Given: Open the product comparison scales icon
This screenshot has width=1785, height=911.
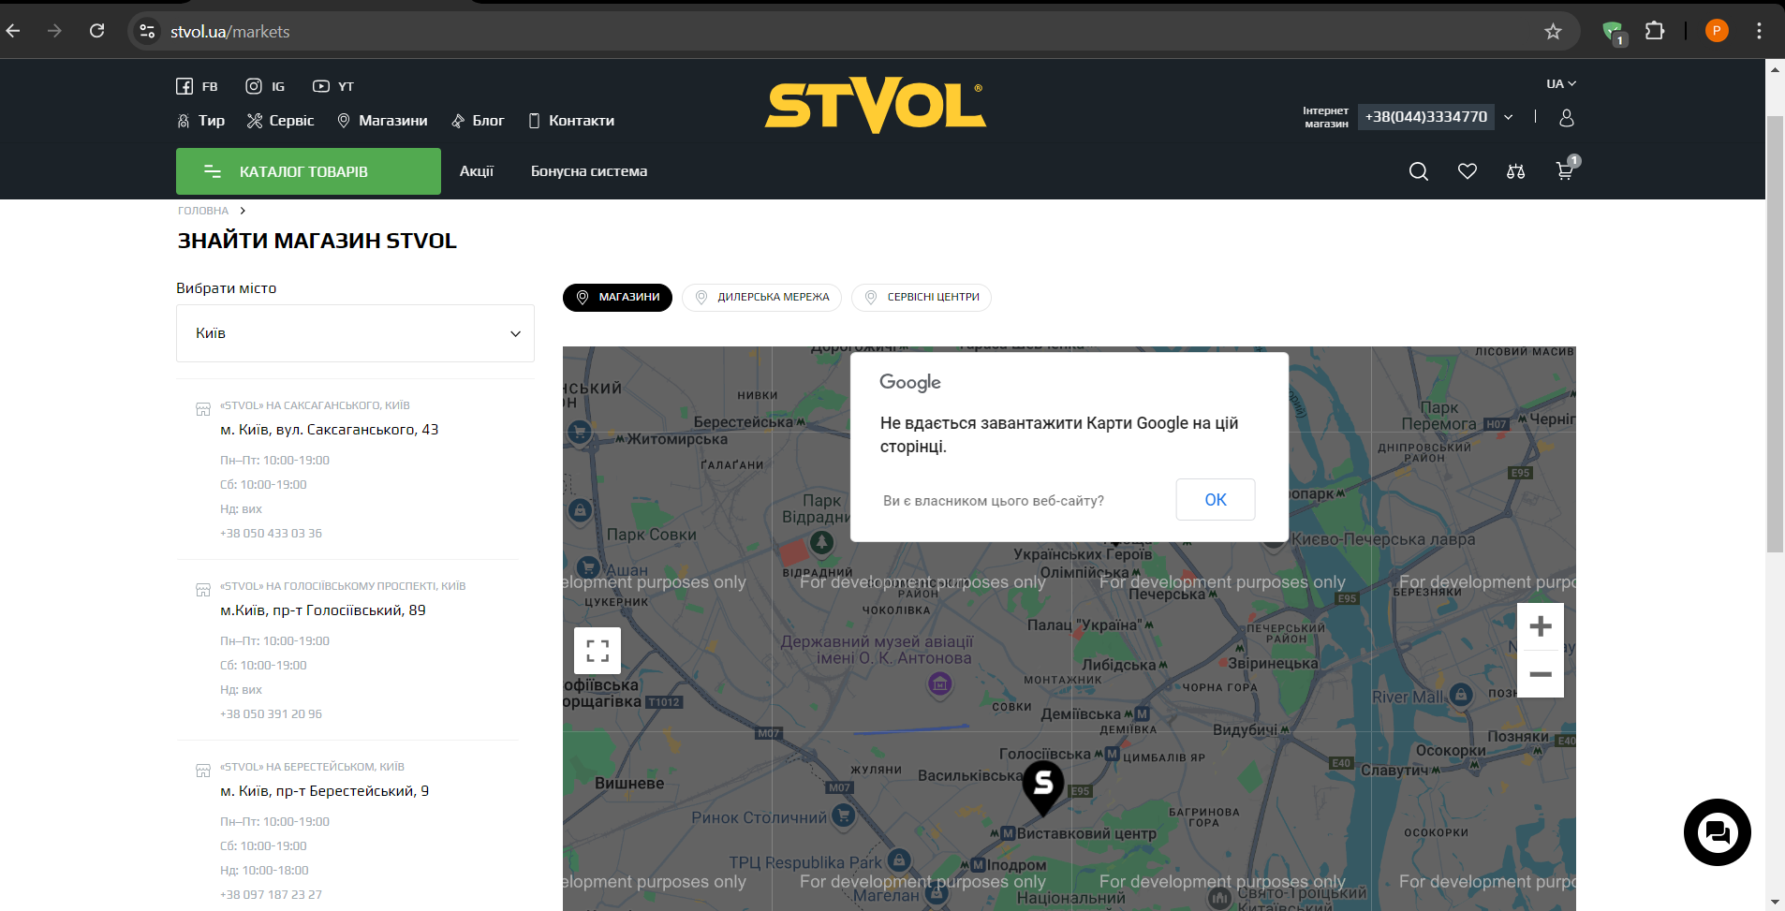Looking at the screenshot, I should (1516, 171).
